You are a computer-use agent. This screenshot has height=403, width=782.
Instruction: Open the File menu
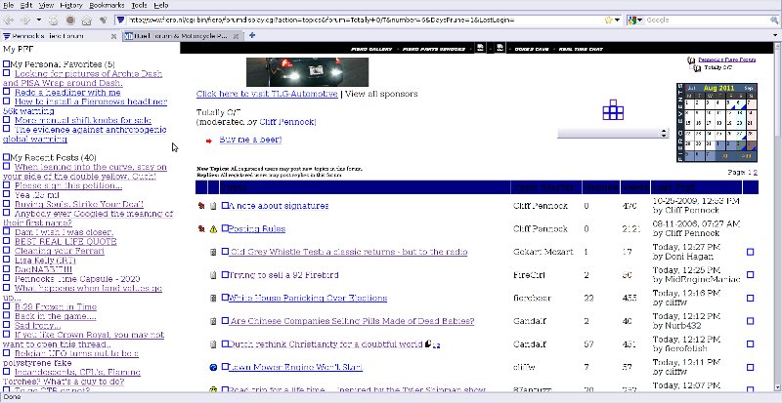tap(9, 5)
